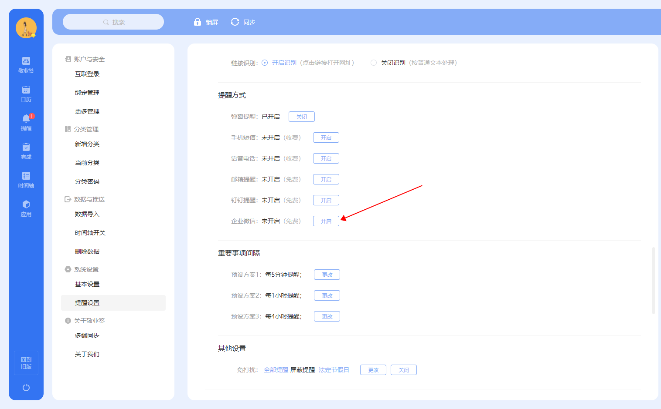
Task: Enable 手机短信 reminder with 开启
Action: 326,137
